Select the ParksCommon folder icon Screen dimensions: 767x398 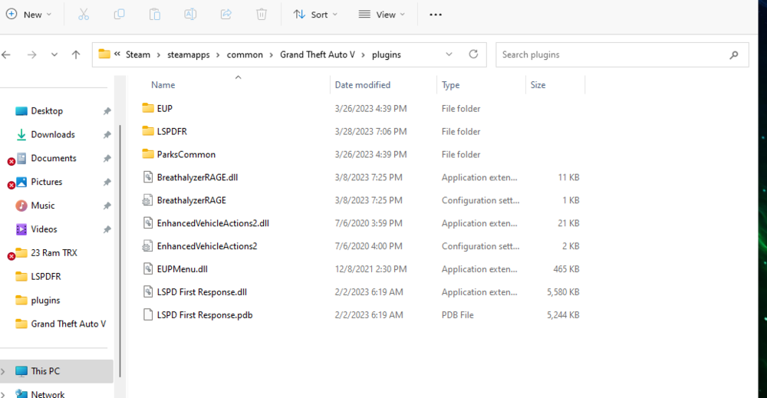(148, 154)
